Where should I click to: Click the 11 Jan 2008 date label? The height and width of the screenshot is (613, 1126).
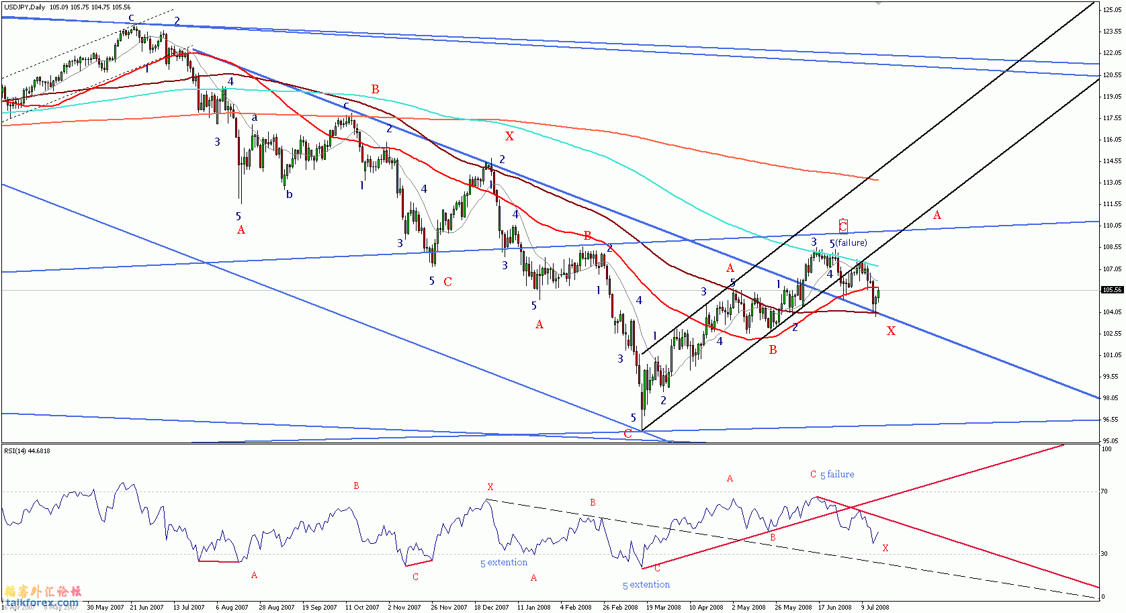[x=534, y=608]
